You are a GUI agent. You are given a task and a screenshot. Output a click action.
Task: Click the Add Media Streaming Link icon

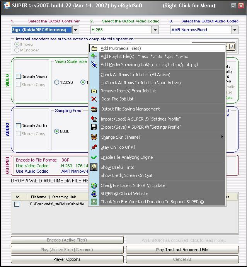point(94,65)
